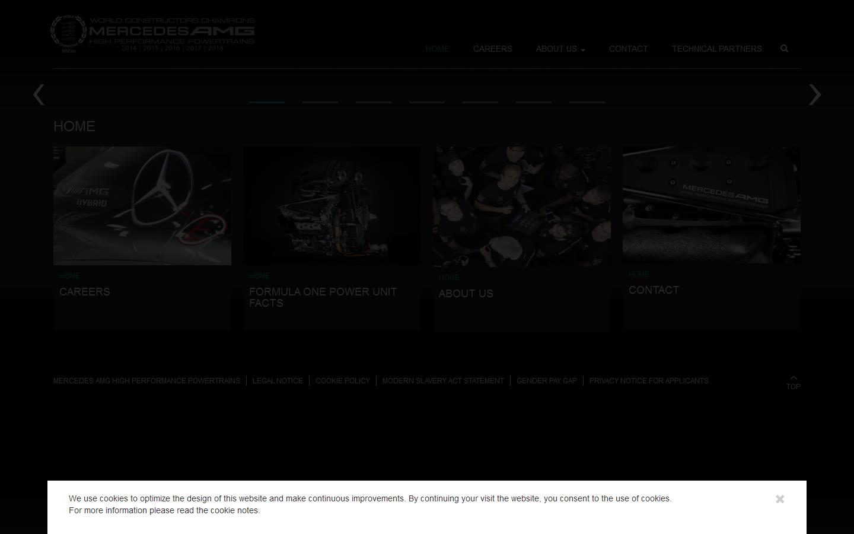The image size is (854, 534).
Task: Select the fourth carousel indicator bar
Action: tap(426, 102)
